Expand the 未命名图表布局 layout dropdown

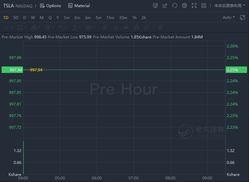click(x=230, y=5)
